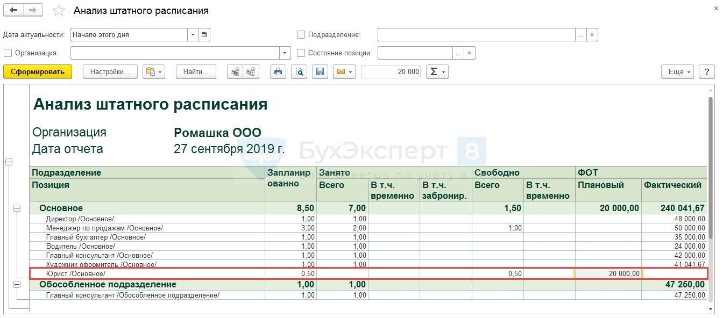
Task: Save the report with the diskette icon
Action: coord(320,72)
